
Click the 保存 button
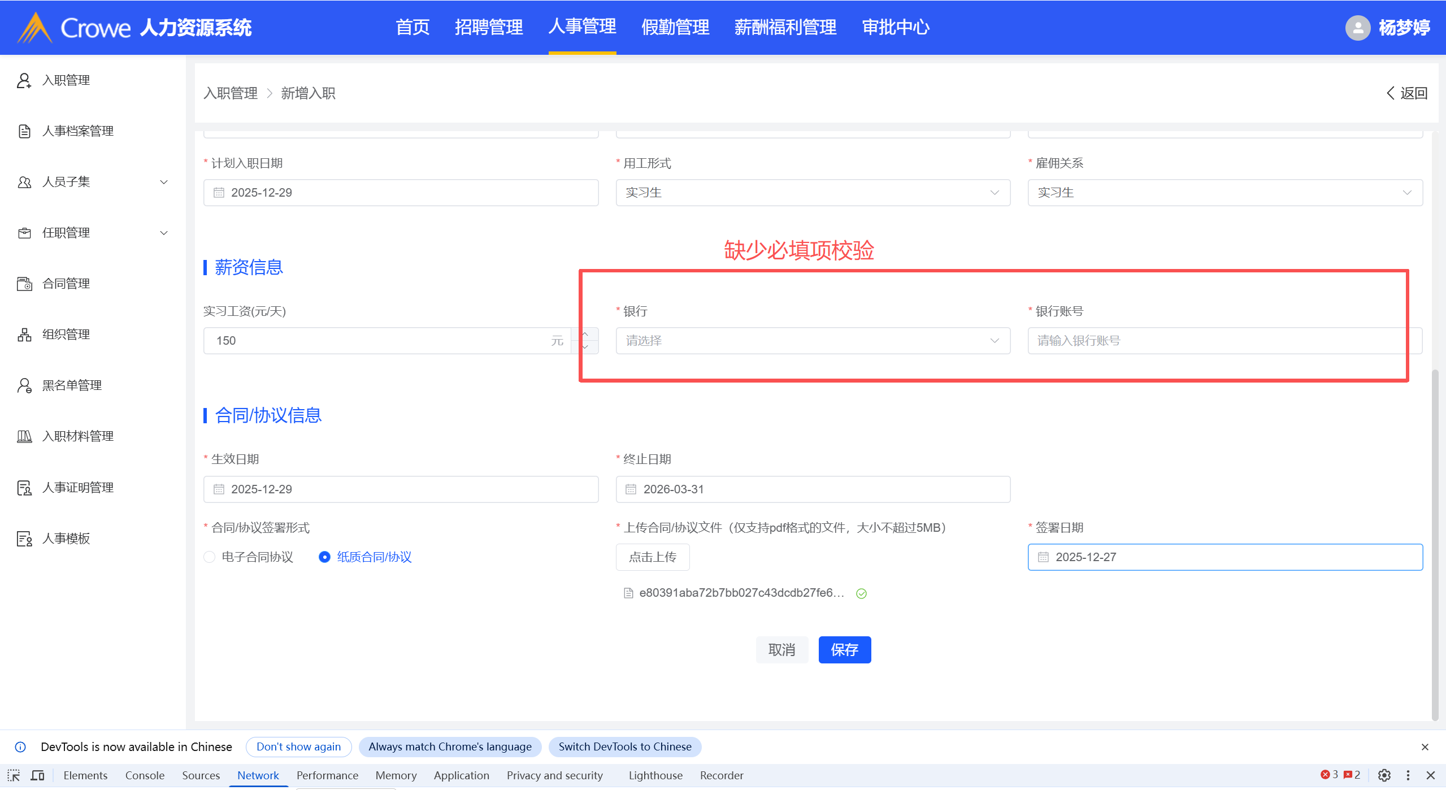click(x=844, y=650)
